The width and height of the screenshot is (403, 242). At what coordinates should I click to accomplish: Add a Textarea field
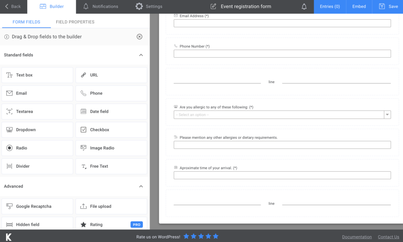point(37,112)
